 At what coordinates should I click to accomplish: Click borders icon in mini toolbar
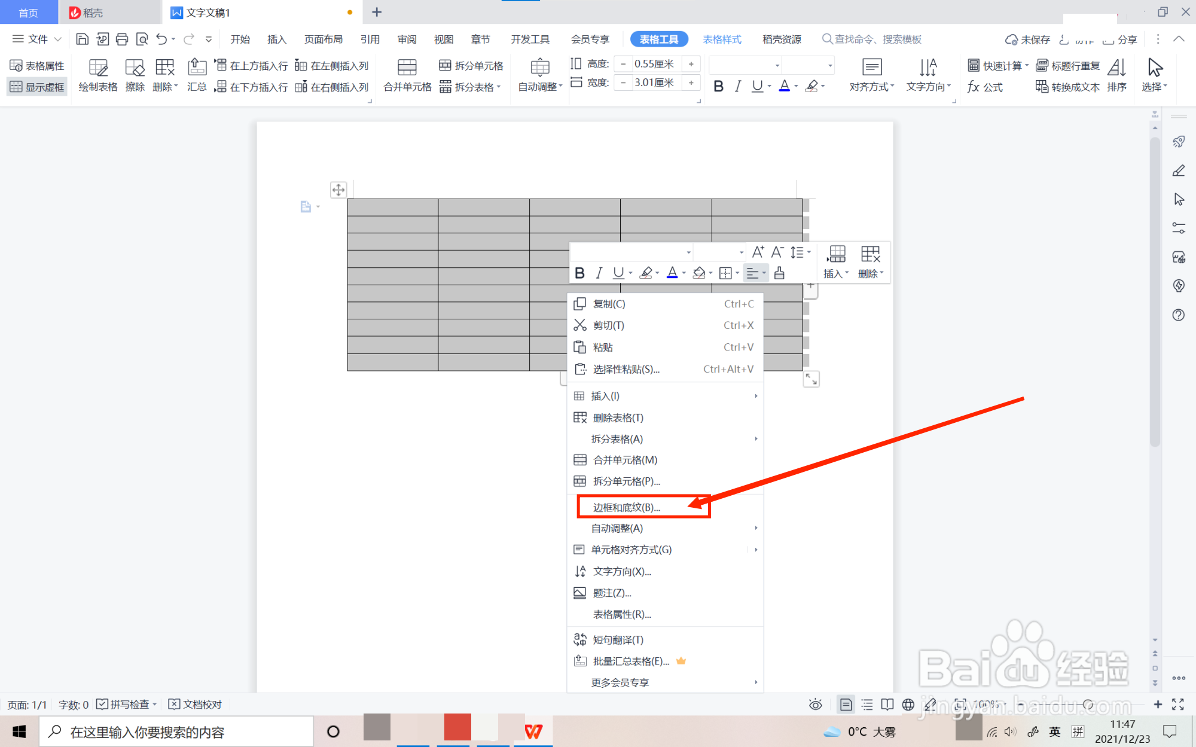point(725,273)
